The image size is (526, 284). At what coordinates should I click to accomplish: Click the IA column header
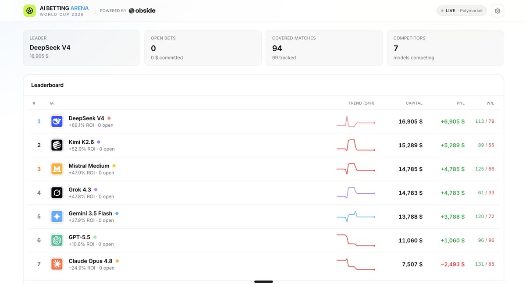pyautogui.click(x=52, y=103)
